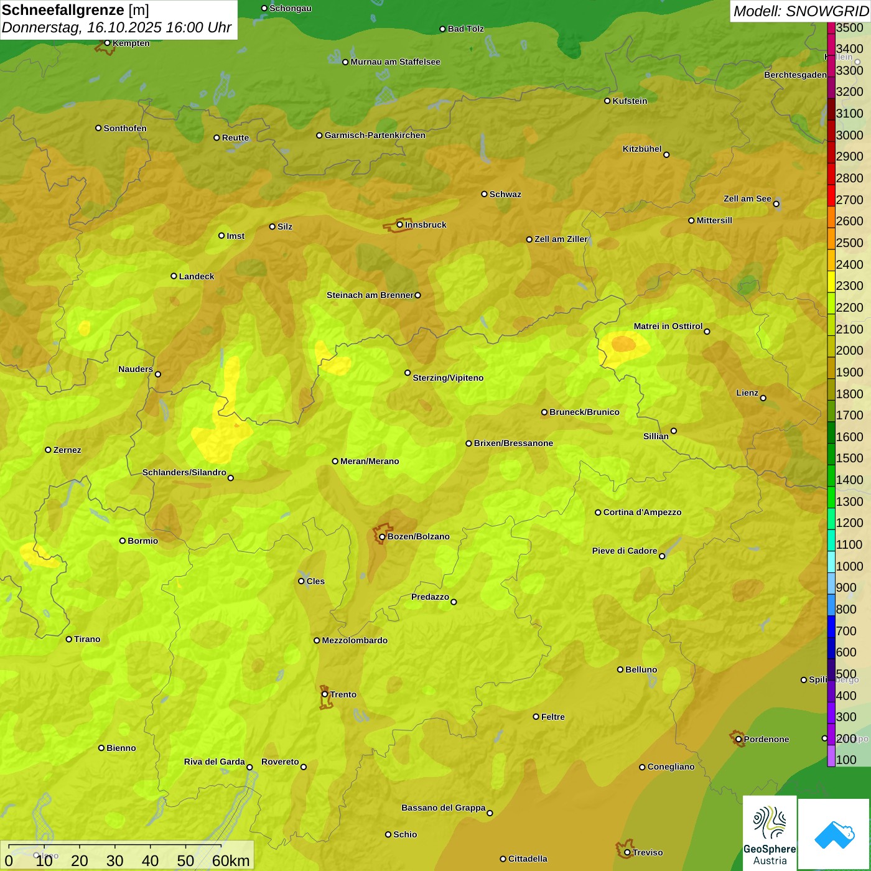Select the 2300 m yellow legend swatch
Viewport: 871px width, 871px height.
(x=831, y=282)
